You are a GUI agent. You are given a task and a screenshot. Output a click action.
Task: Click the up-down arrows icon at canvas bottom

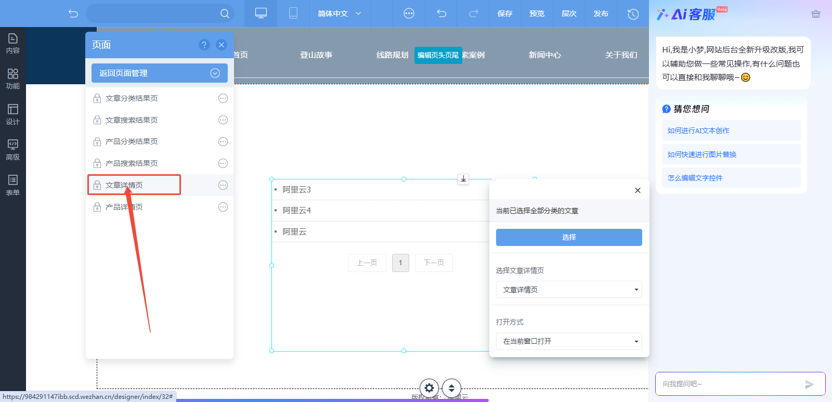point(451,388)
